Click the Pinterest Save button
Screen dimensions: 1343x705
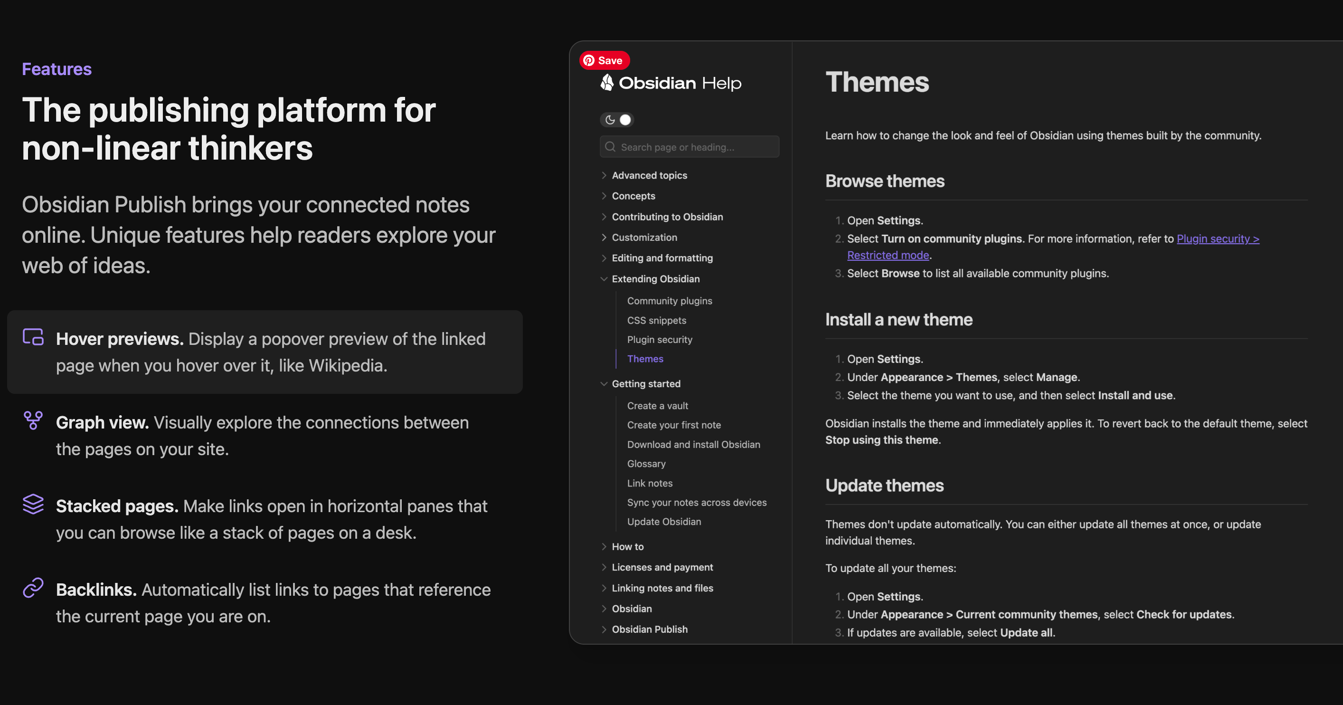(604, 60)
